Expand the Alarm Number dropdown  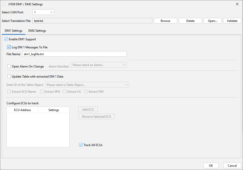[x=99, y=65]
